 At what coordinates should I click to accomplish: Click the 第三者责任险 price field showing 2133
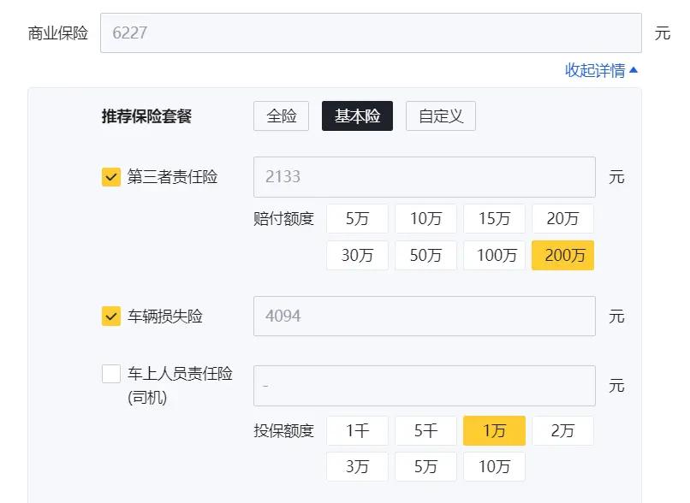point(424,177)
